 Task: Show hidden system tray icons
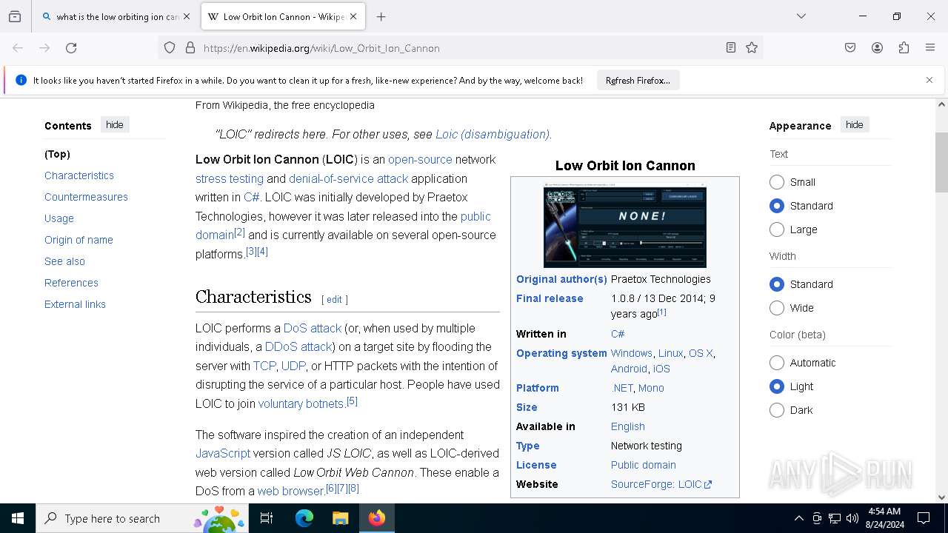[x=798, y=518]
